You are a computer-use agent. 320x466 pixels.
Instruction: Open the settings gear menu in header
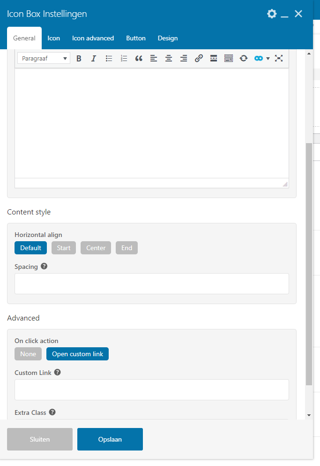point(272,14)
